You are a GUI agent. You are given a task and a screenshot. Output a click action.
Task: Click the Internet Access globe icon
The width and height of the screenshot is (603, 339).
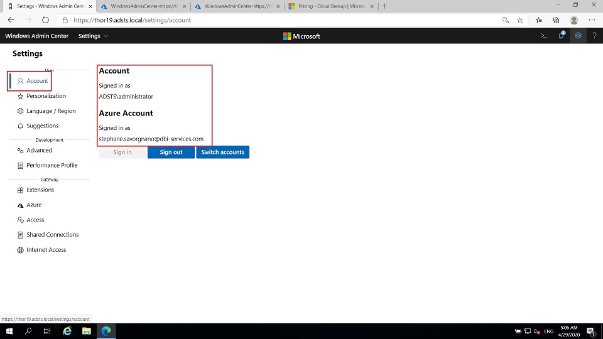(x=20, y=250)
